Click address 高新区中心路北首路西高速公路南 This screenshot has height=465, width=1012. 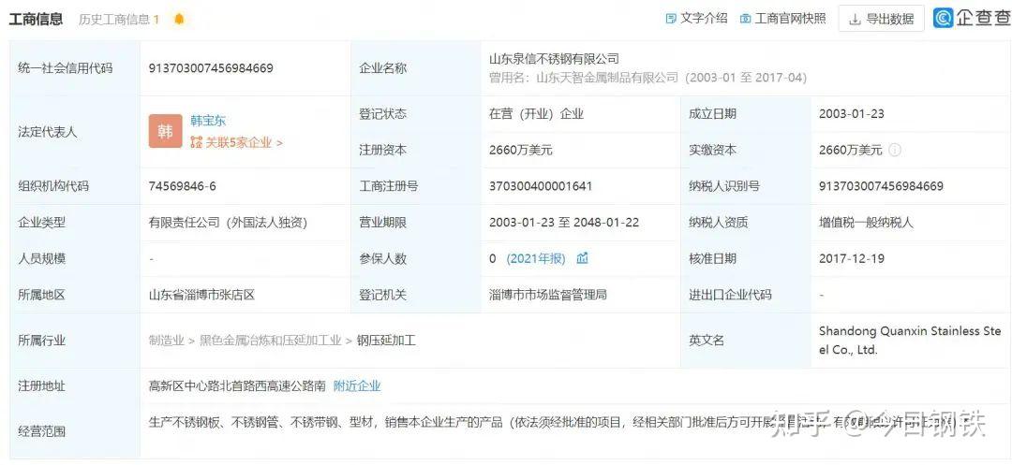237,386
